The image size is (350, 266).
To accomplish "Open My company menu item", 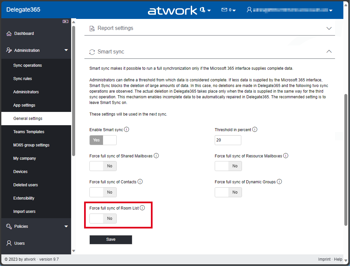I will coord(36,158).
